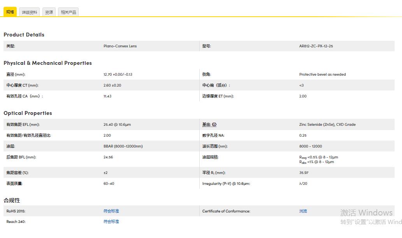Image resolution: width=402 pixels, height=238 pixels.
Task: Open the Certificate of Conformance 浏览 link
Action: tap(303, 211)
